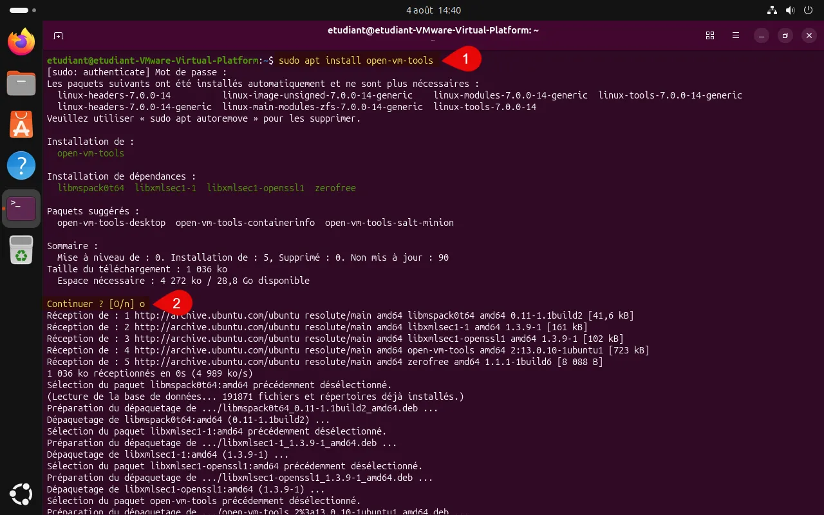824x515 pixels.
Task: Click the terminal window title in the header
Action: (x=433, y=30)
